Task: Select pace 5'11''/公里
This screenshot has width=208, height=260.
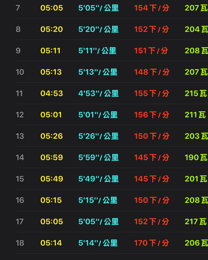Action: tap(97, 51)
